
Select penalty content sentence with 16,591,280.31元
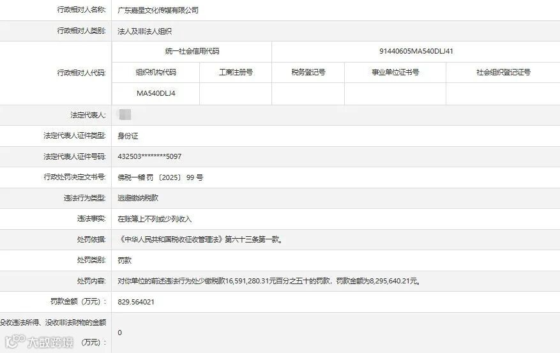click(269, 282)
